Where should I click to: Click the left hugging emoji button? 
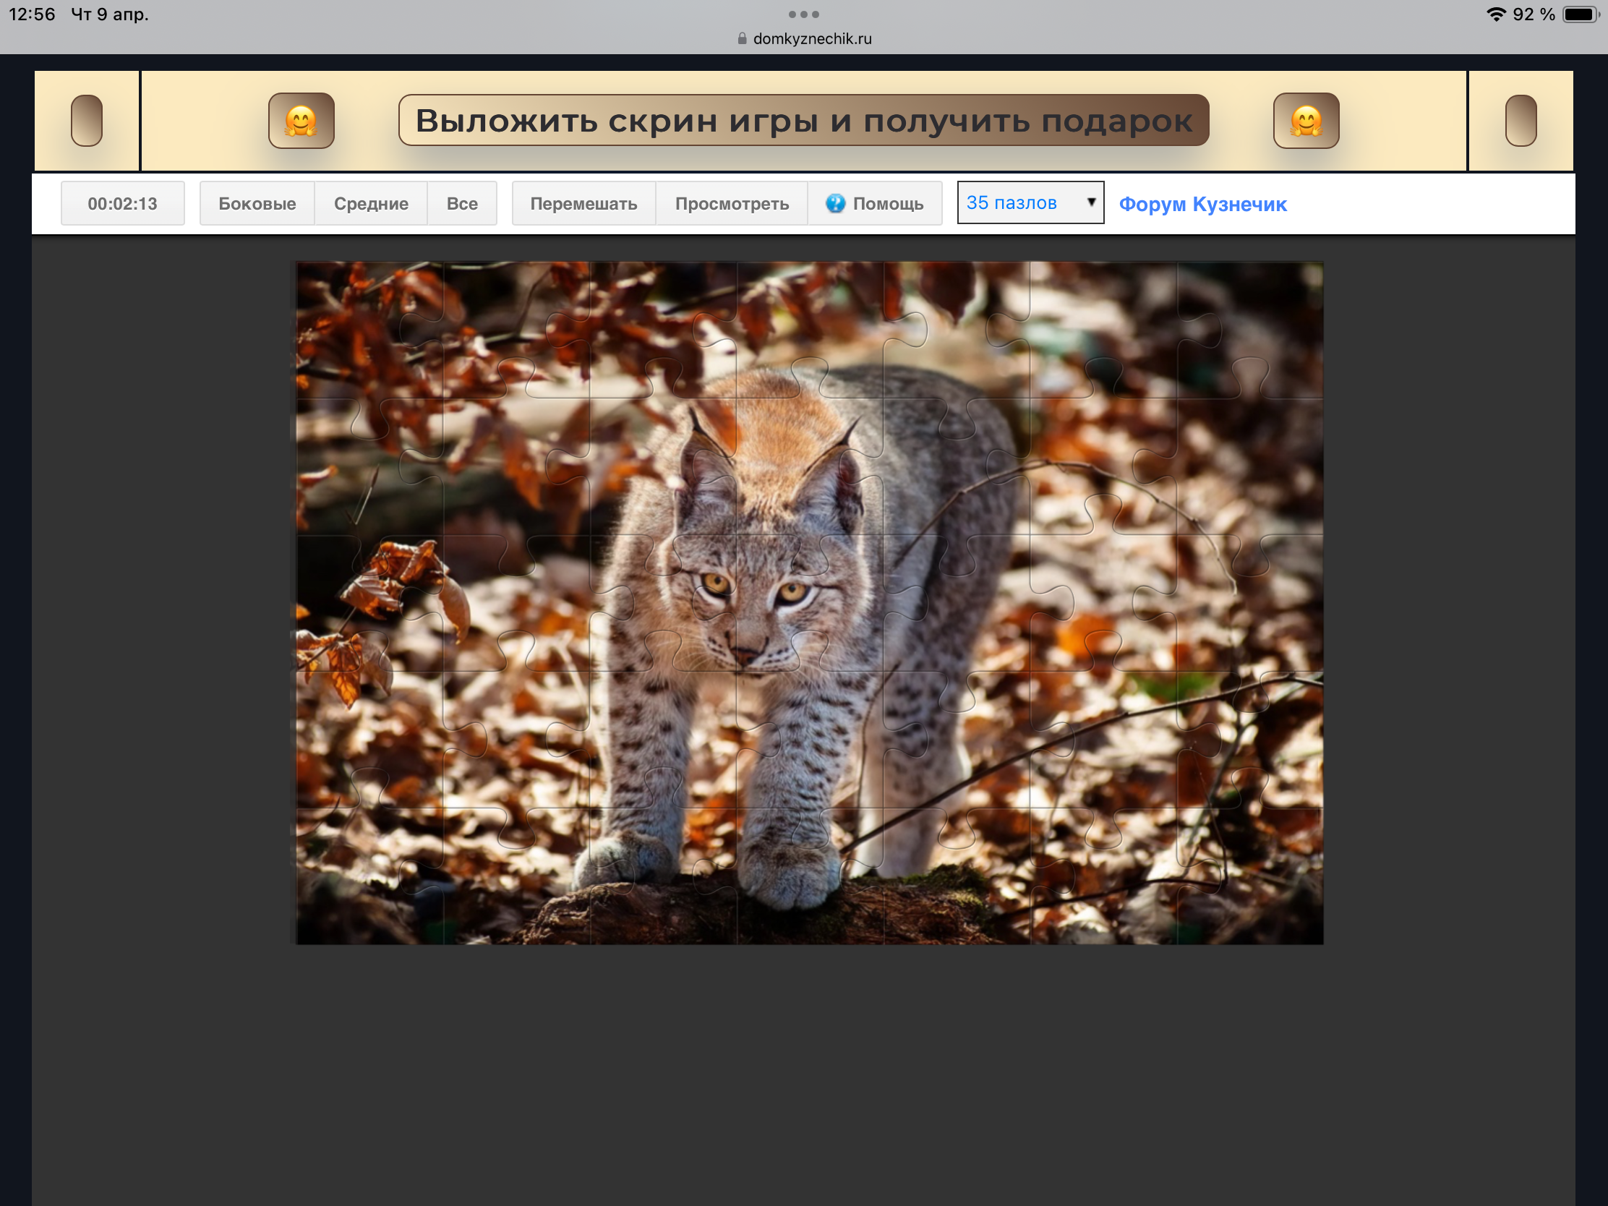(301, 121)
